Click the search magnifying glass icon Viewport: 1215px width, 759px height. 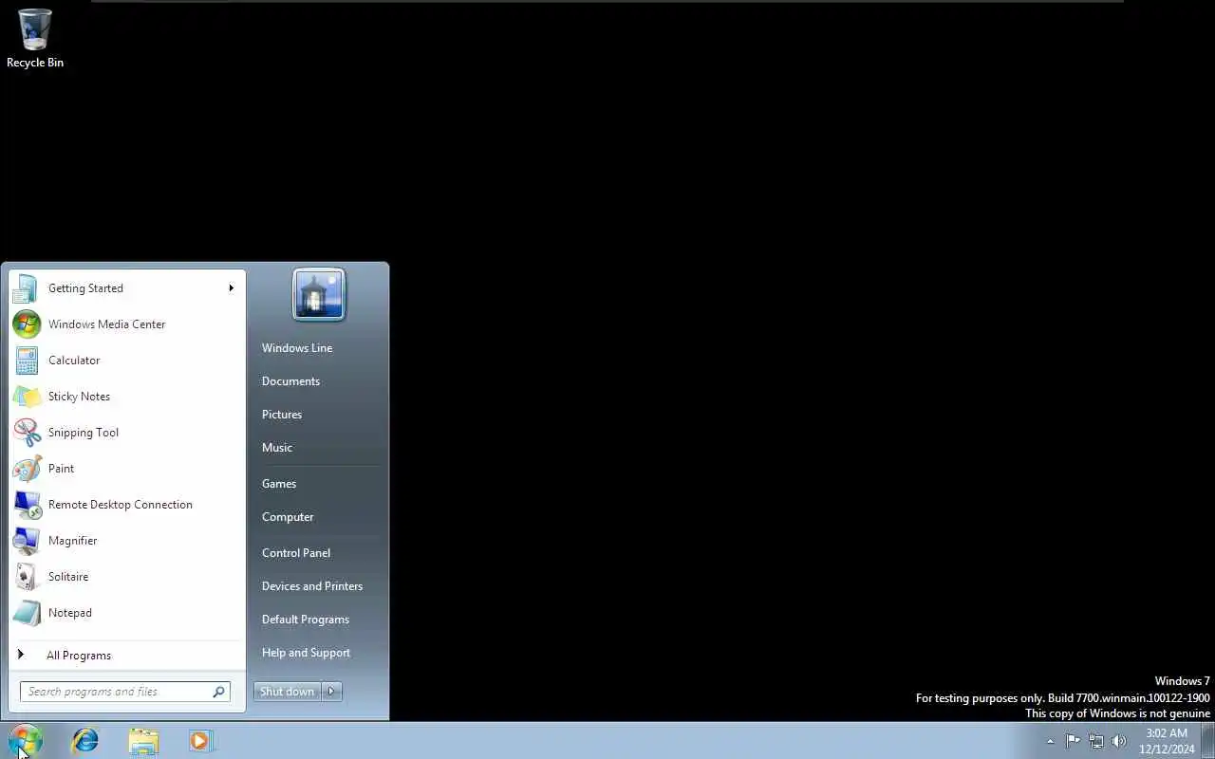coord(218,692)
